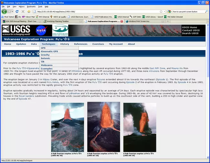Click the SOEST school logo
Image resolution: width=210 pixels, height=163 pixels.
point(60,30)
